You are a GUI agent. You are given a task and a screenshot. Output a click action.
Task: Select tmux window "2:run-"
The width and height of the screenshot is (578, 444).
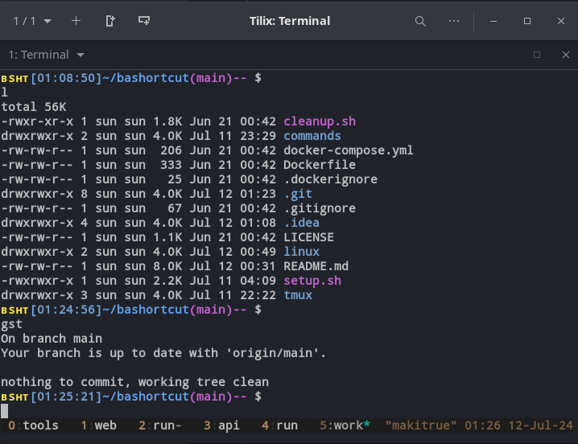pyautogui.click(x=160, y=425)
